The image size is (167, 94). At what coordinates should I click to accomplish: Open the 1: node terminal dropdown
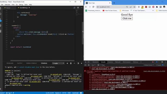(x=58, y=63)
